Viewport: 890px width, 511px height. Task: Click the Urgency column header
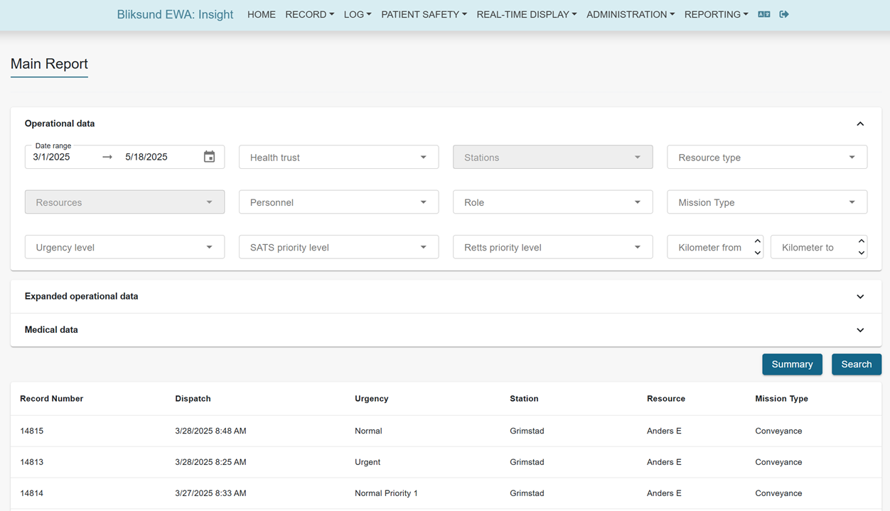372,399
